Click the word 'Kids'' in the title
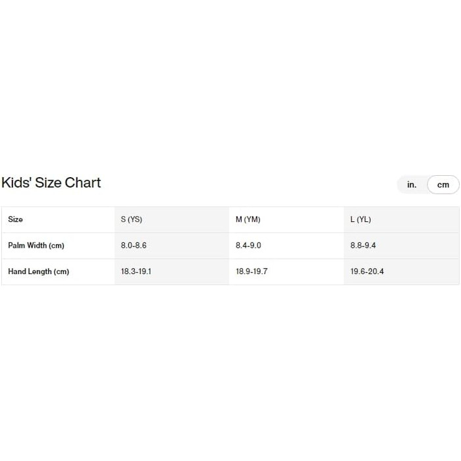 click(16, 182)
